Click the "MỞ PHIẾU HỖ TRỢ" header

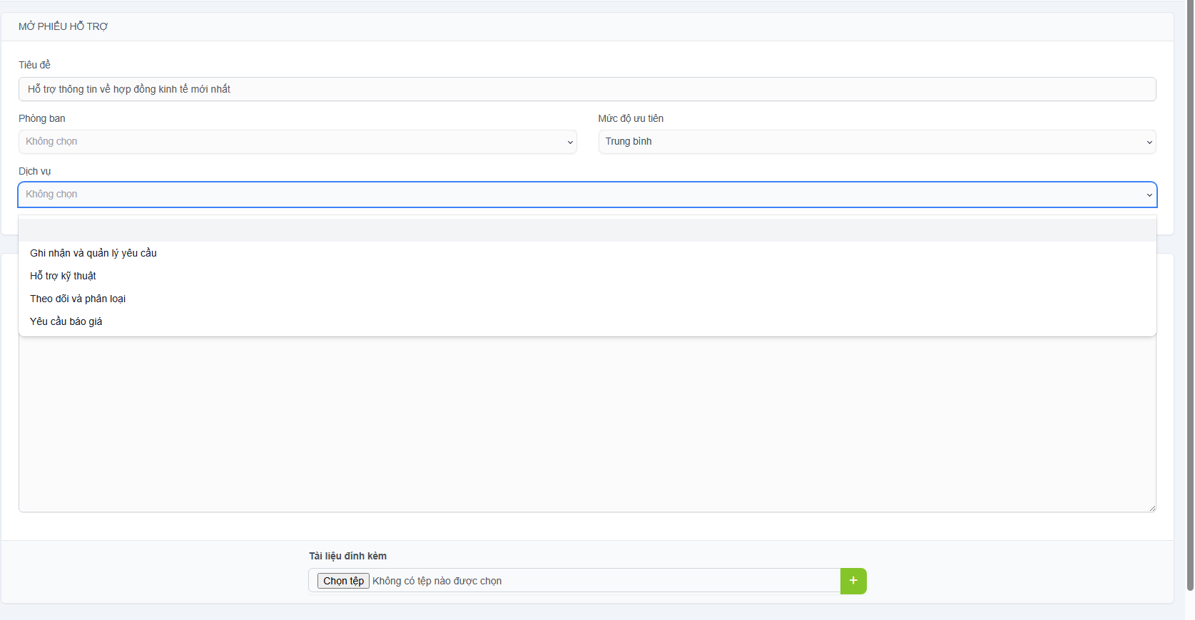point(63,26)
